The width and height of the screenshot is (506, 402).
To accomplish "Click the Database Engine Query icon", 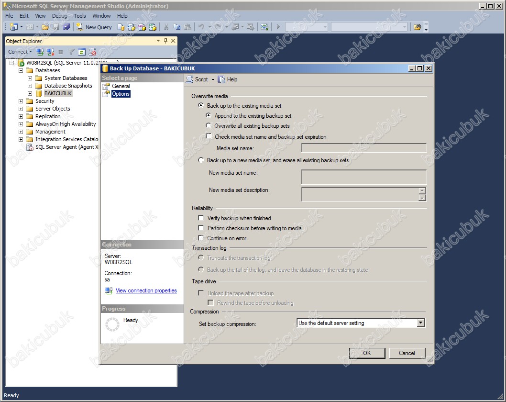I will 121,27.
